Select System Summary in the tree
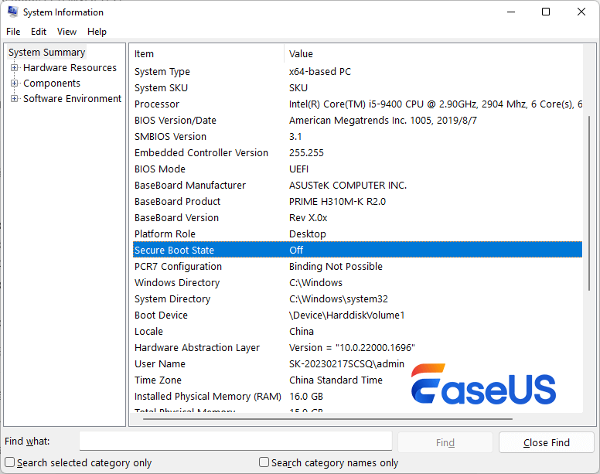 [46, 52]
